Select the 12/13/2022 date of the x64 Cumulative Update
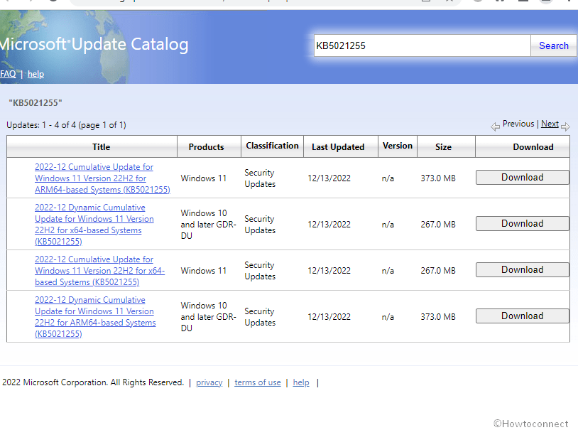The width and height of the screenshot is (578, 435). (329, 270)
